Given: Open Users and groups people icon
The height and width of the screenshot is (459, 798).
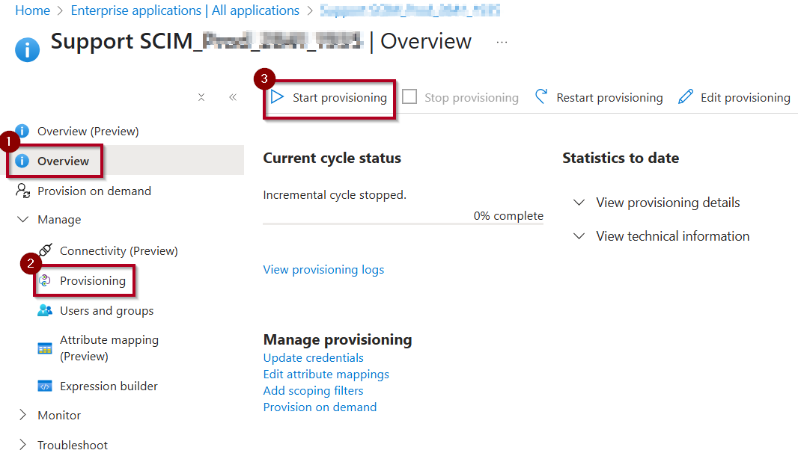Looking at the screenshot, I should [45, 310].
